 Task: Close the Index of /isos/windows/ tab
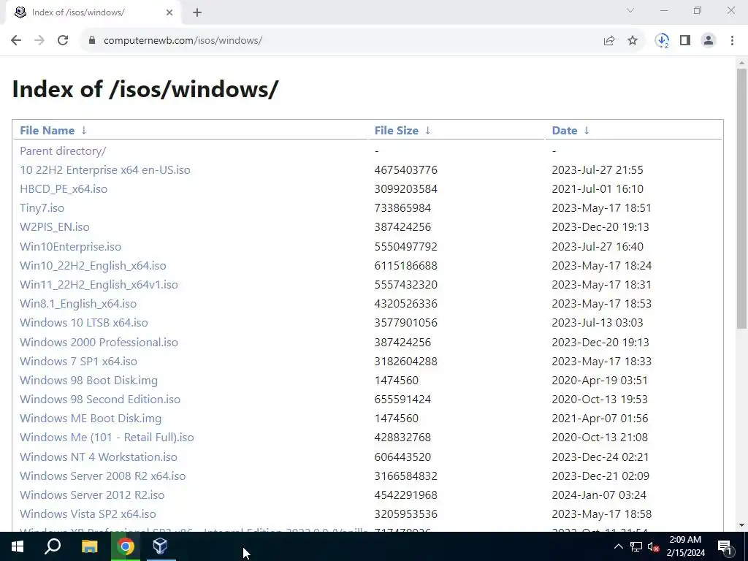(x=169, y=12)
